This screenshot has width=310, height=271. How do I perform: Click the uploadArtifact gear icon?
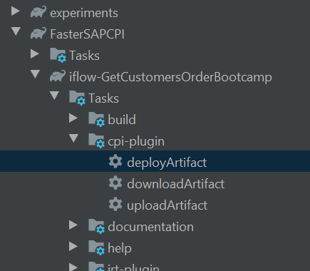pyautogui.click(x=115, y=205)
